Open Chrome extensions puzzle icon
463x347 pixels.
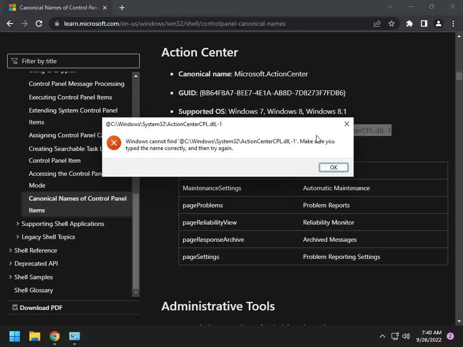[409, 23]
